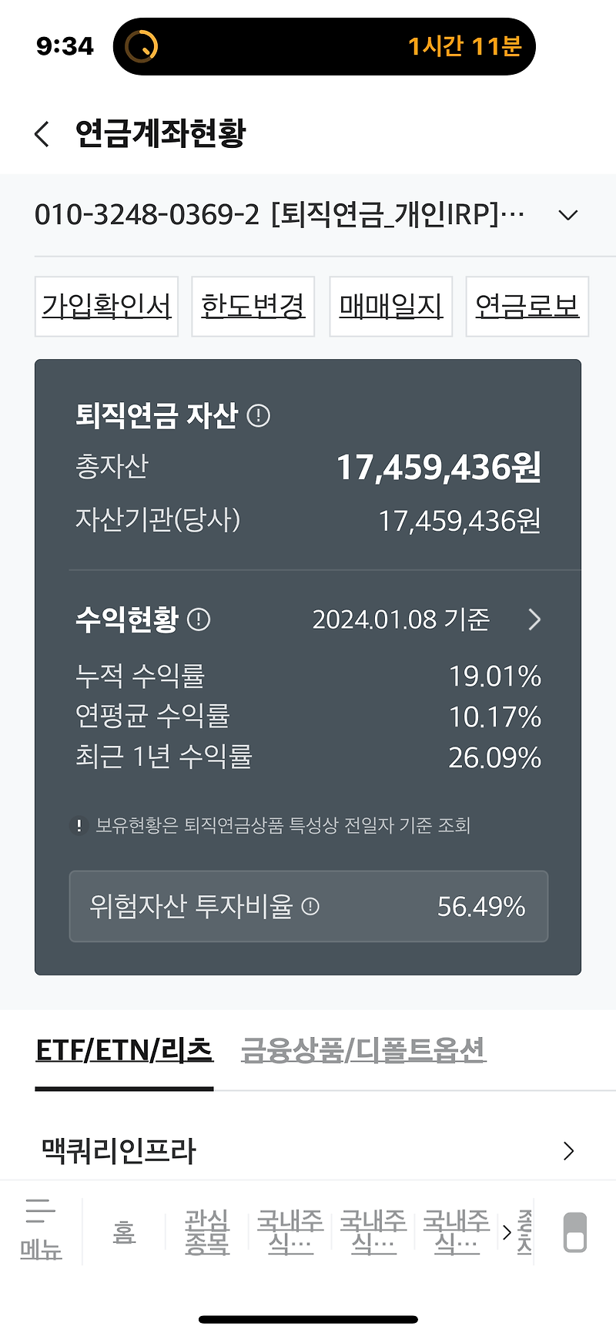Reveal more nav items with the small chevron
This screenshot has width=616, height=1336.
point(507,1230)
